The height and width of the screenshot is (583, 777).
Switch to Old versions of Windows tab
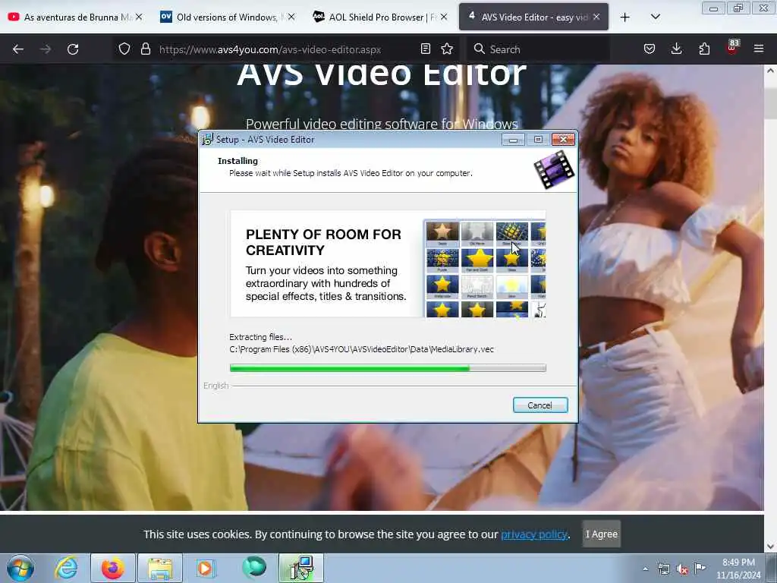coord(227,17)
